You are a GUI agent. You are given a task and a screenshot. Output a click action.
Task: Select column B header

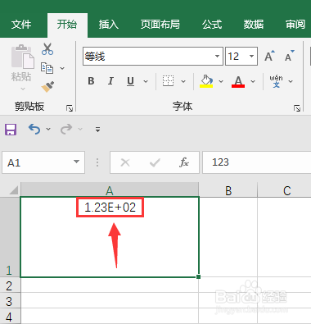pos(228,189)
